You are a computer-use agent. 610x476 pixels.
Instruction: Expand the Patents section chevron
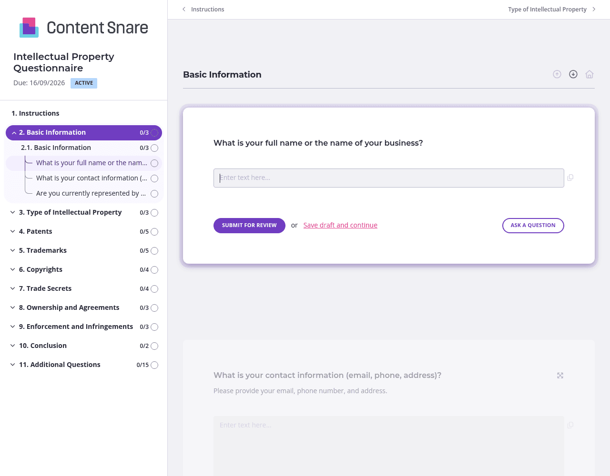click(x=13, y=231)
